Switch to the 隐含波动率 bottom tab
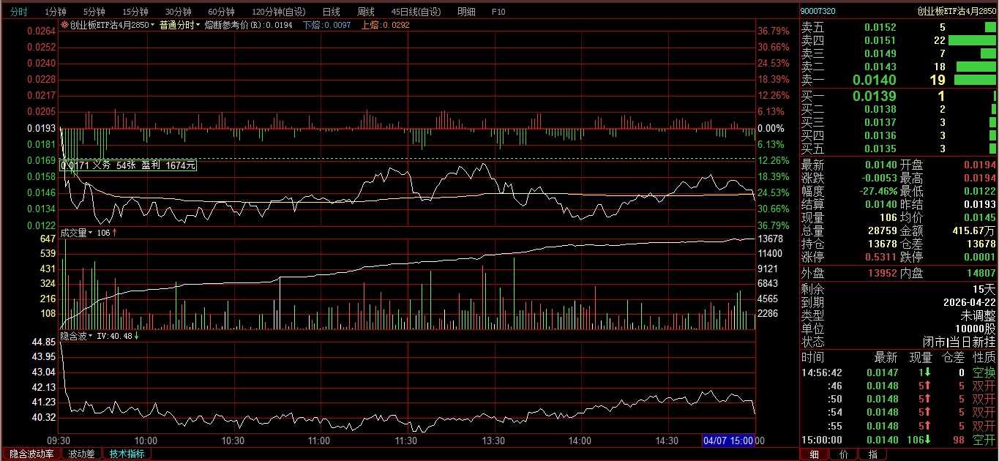Viewport: 999px width, 461px height. tap(31, 454)
